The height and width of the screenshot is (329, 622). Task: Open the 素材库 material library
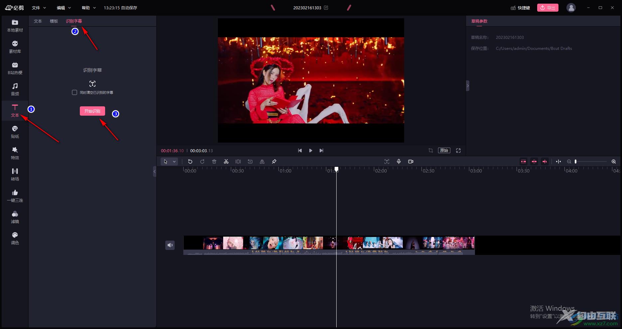[x=15, y=47]
